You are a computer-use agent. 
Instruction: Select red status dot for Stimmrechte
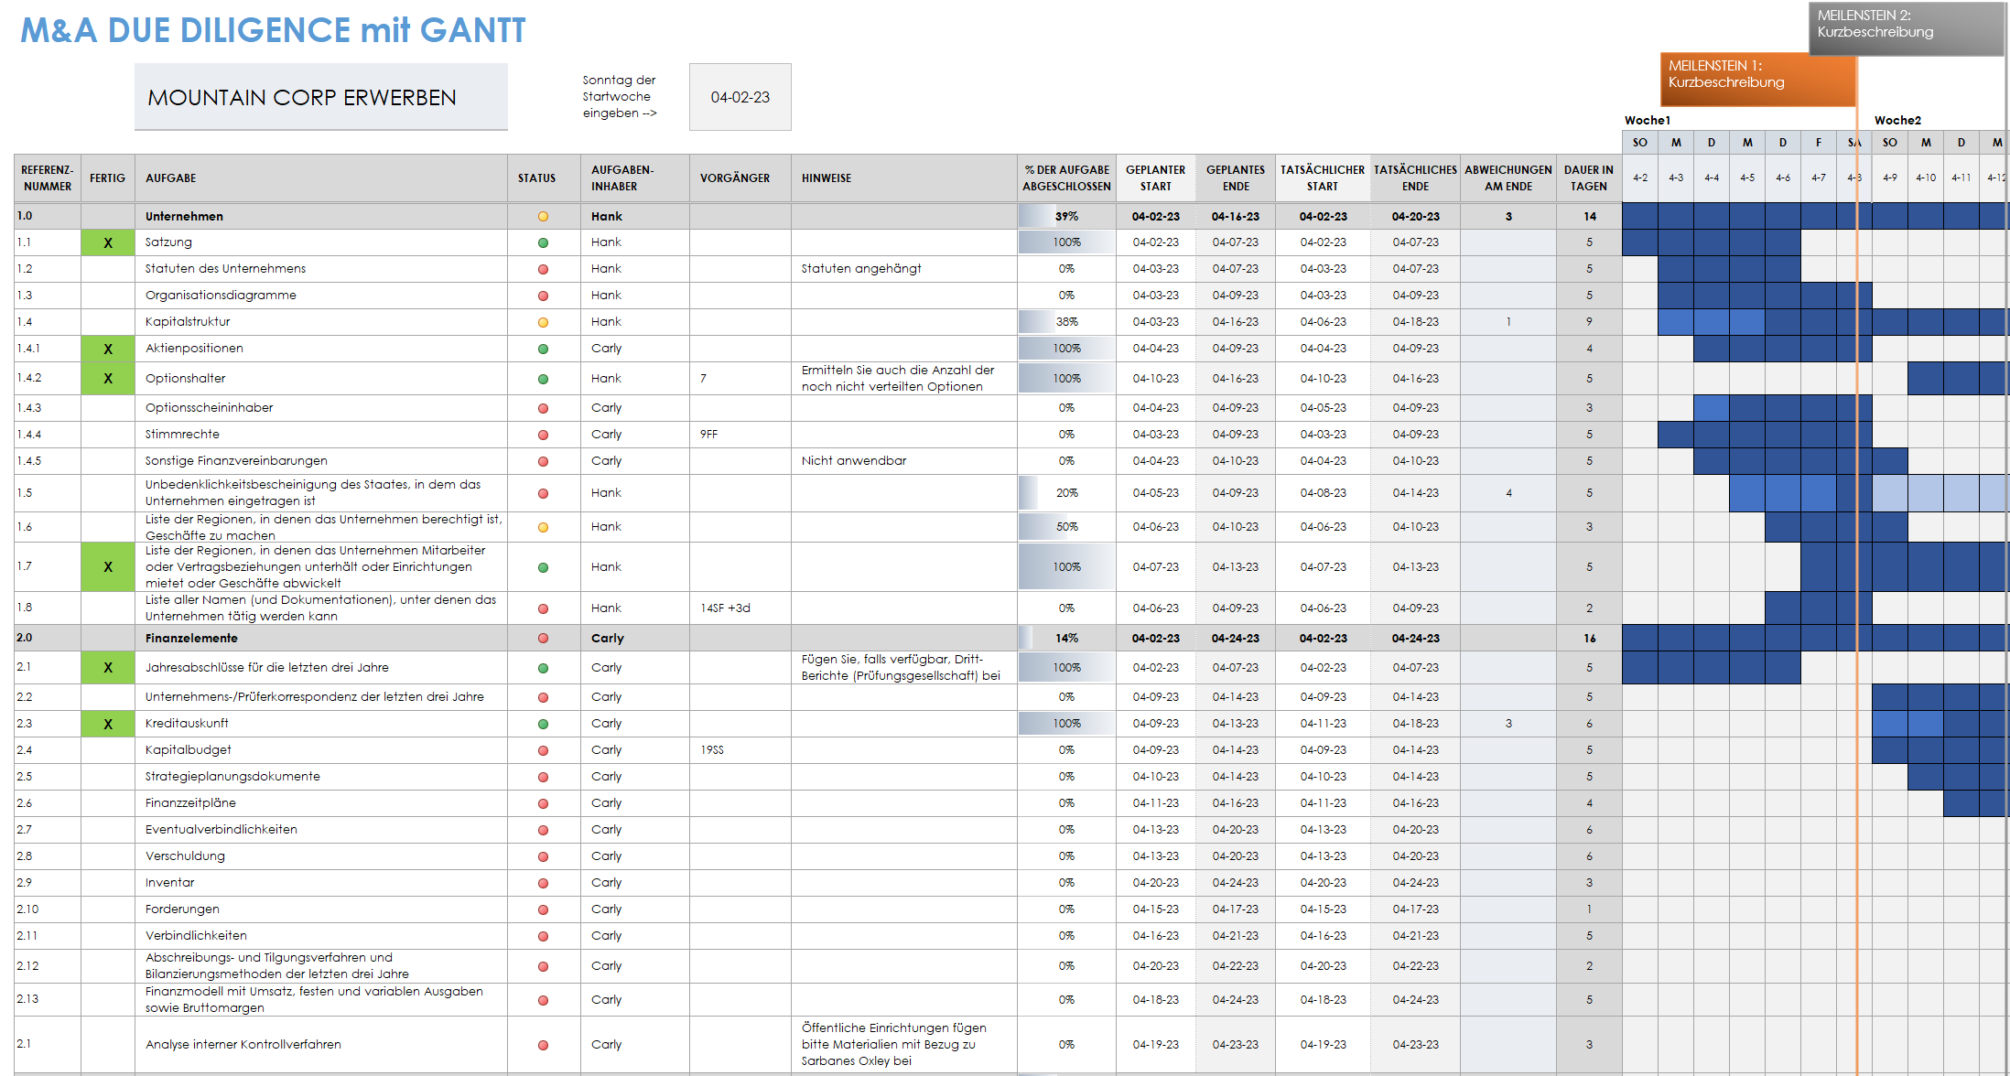pyautogui.click(x=543, y=436)
